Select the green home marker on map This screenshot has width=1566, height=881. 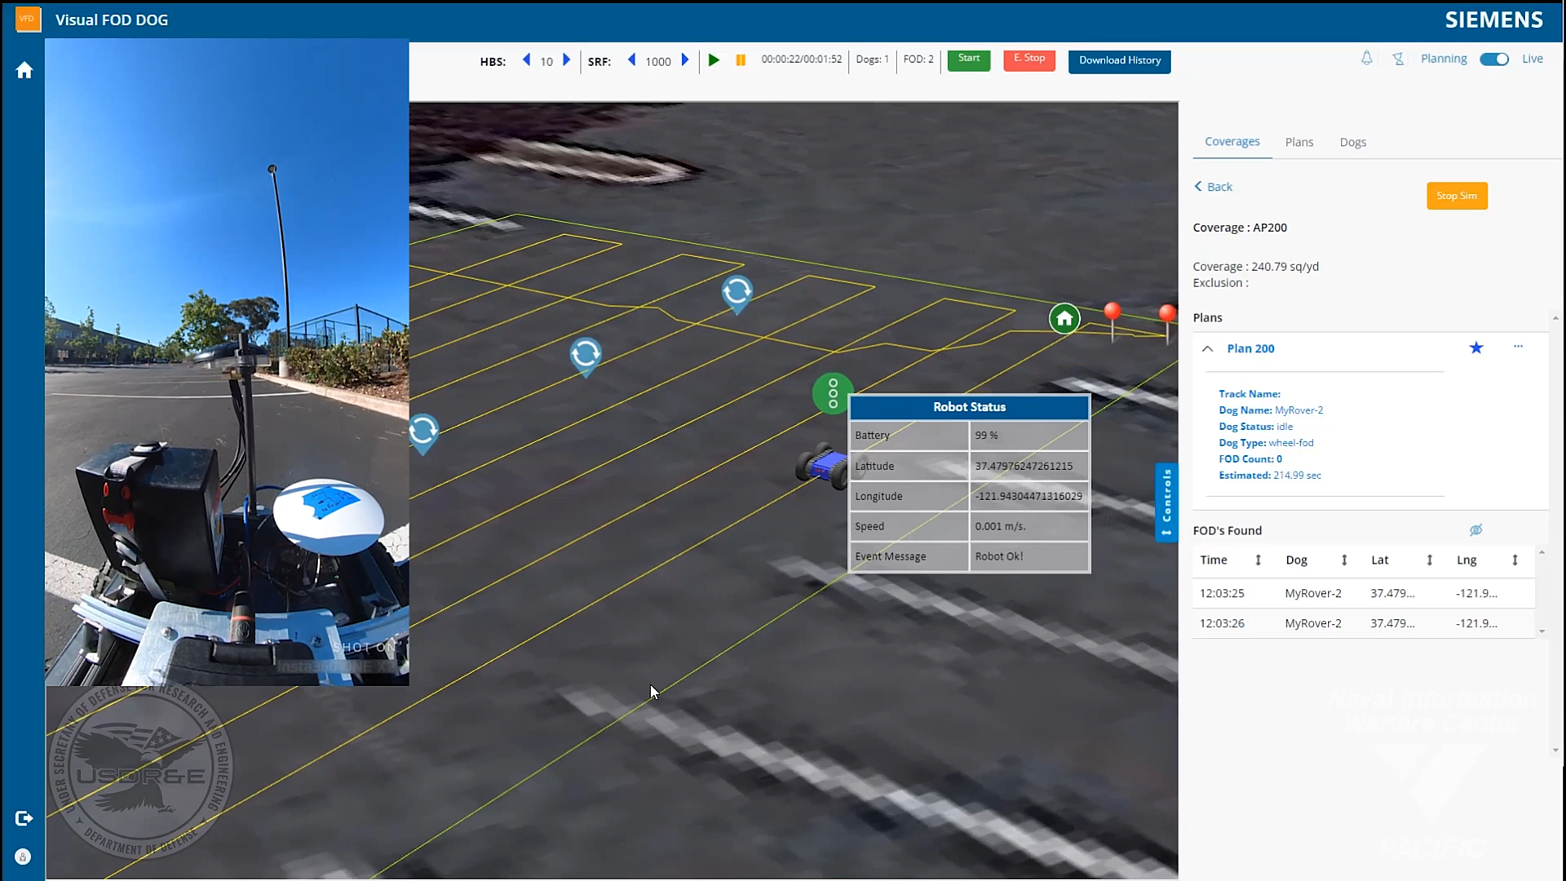click(1064, 318)
